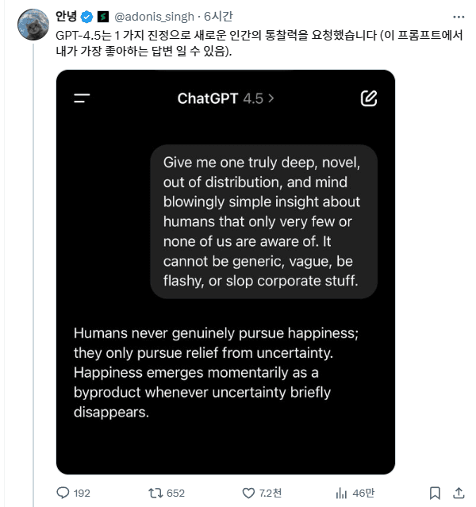Open the embedded ChatGPT screenshot image
This screenshot has height=507, width=476.
click(x=225, y=444)
